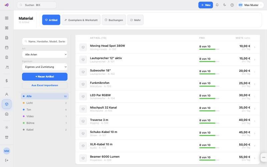Open the Mehr tab

click(136, 20)
